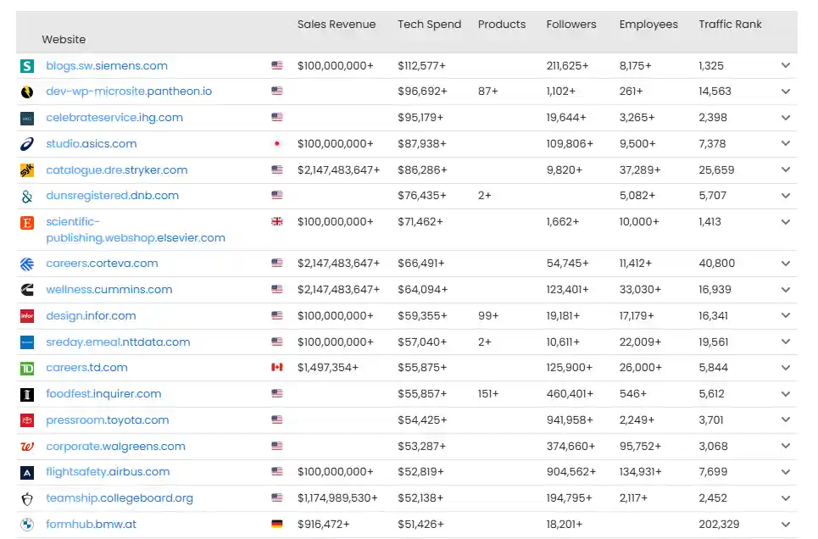The image size is (818, 539).
Task: Click Canada flag in careers.td.com row
Action: point(277,367)
